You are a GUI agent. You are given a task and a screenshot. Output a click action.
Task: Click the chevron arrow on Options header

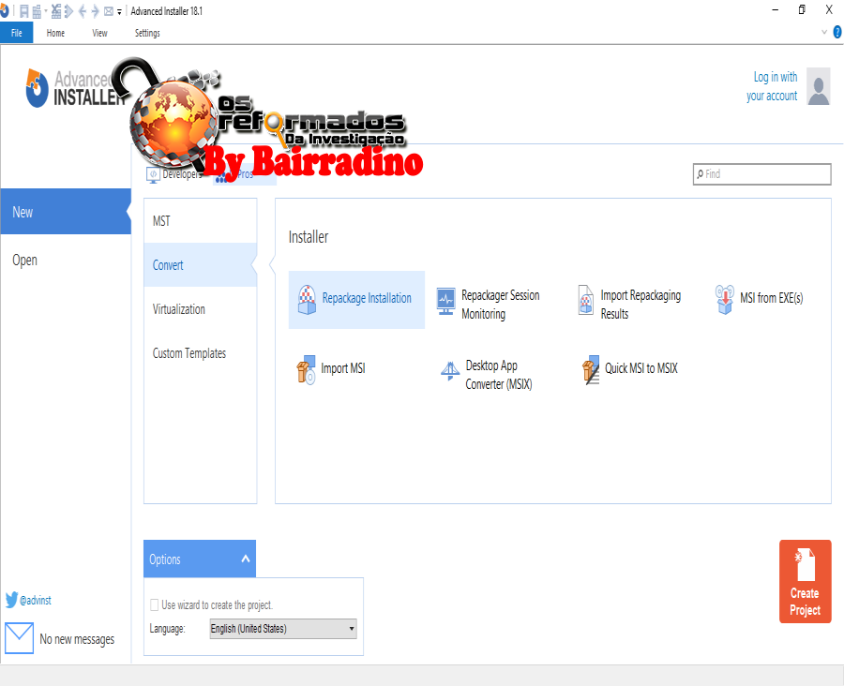tap(246, 559)
